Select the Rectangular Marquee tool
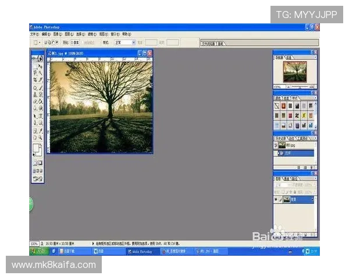The width and height of the screenshot is (349, 279). (35, 66)
